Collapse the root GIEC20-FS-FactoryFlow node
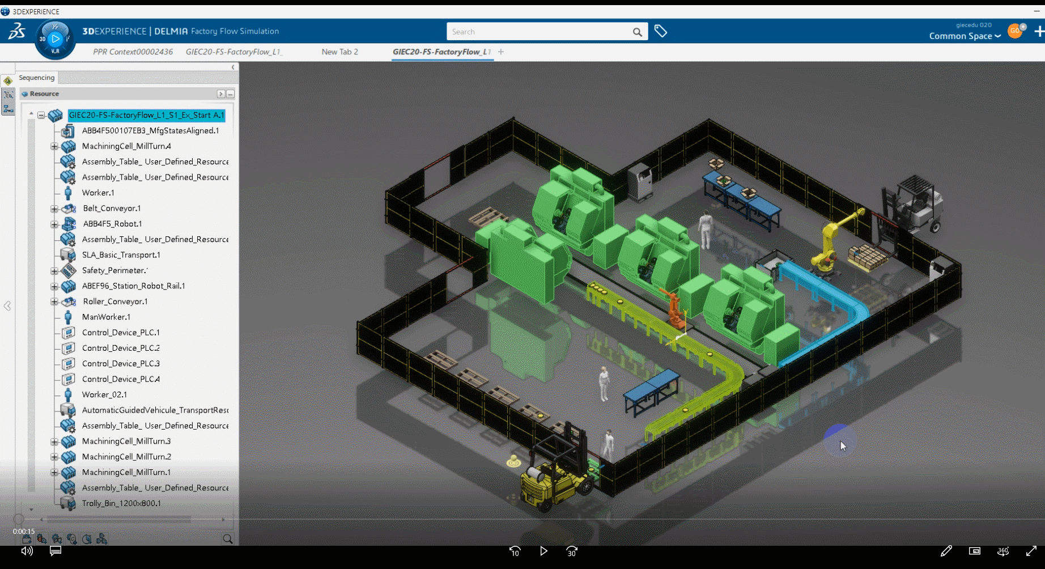 [41, 115]
